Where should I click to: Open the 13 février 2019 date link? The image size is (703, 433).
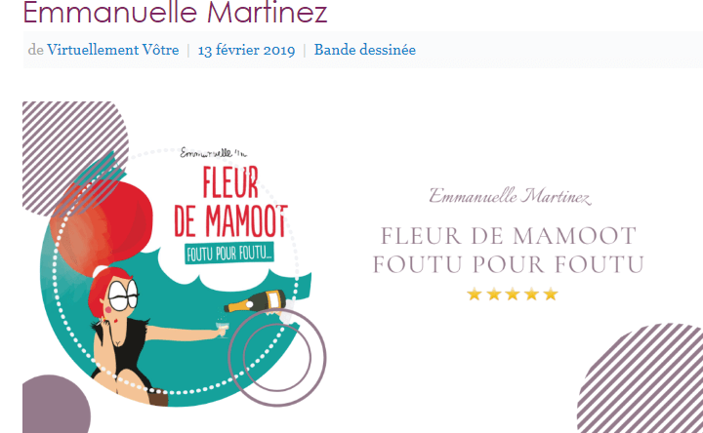coord(246,50)
